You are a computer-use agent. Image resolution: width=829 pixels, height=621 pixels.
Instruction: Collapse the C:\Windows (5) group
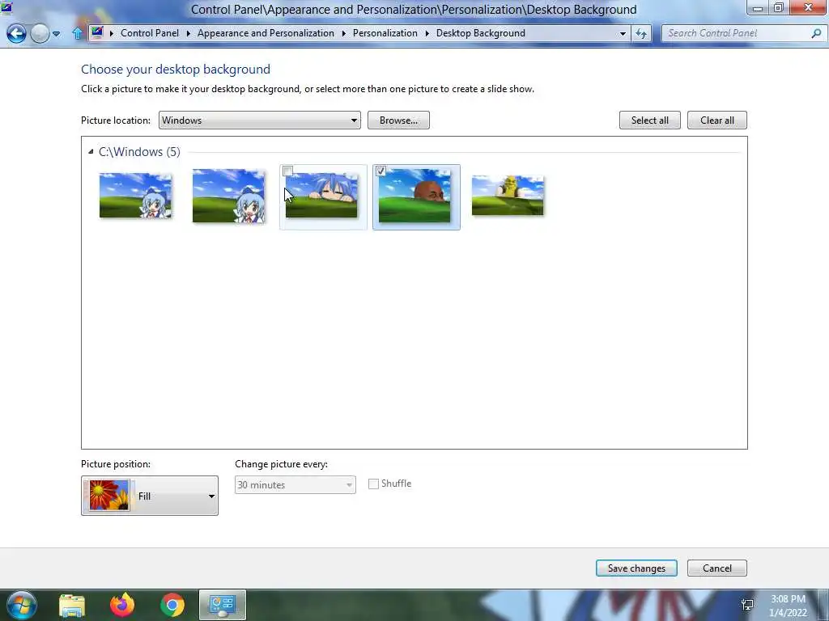[x=91, y=151]
